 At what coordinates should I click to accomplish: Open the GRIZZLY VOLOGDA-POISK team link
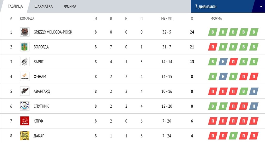pos(53,32)
